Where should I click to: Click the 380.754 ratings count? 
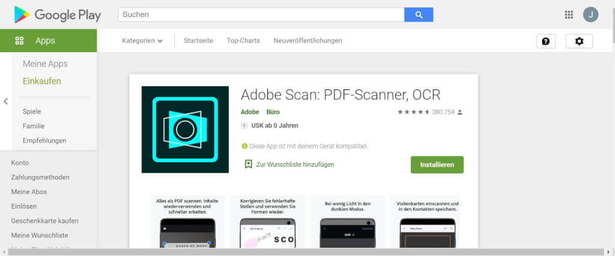pos(443,112)
